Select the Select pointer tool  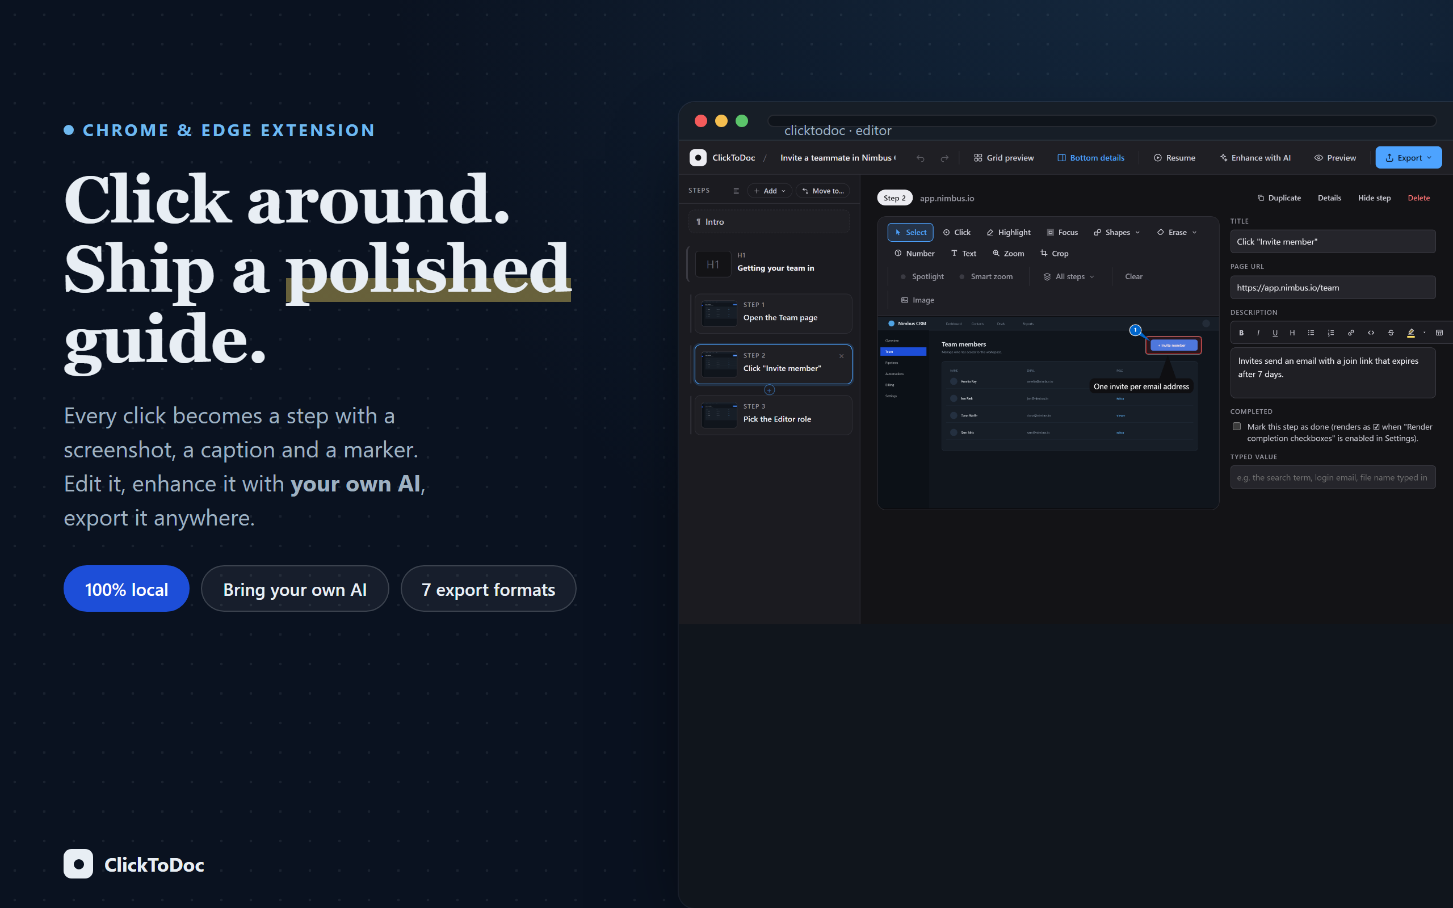pos(910,233)
